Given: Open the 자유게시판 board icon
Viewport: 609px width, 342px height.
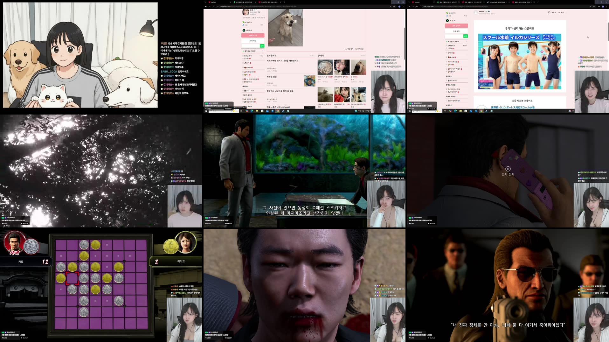Looking at the screenshot, I should point(448,61).
